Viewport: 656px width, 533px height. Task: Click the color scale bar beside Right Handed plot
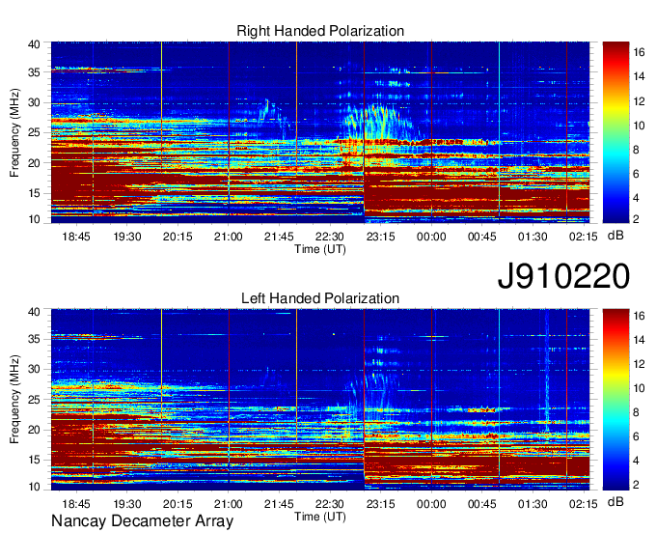615,132
